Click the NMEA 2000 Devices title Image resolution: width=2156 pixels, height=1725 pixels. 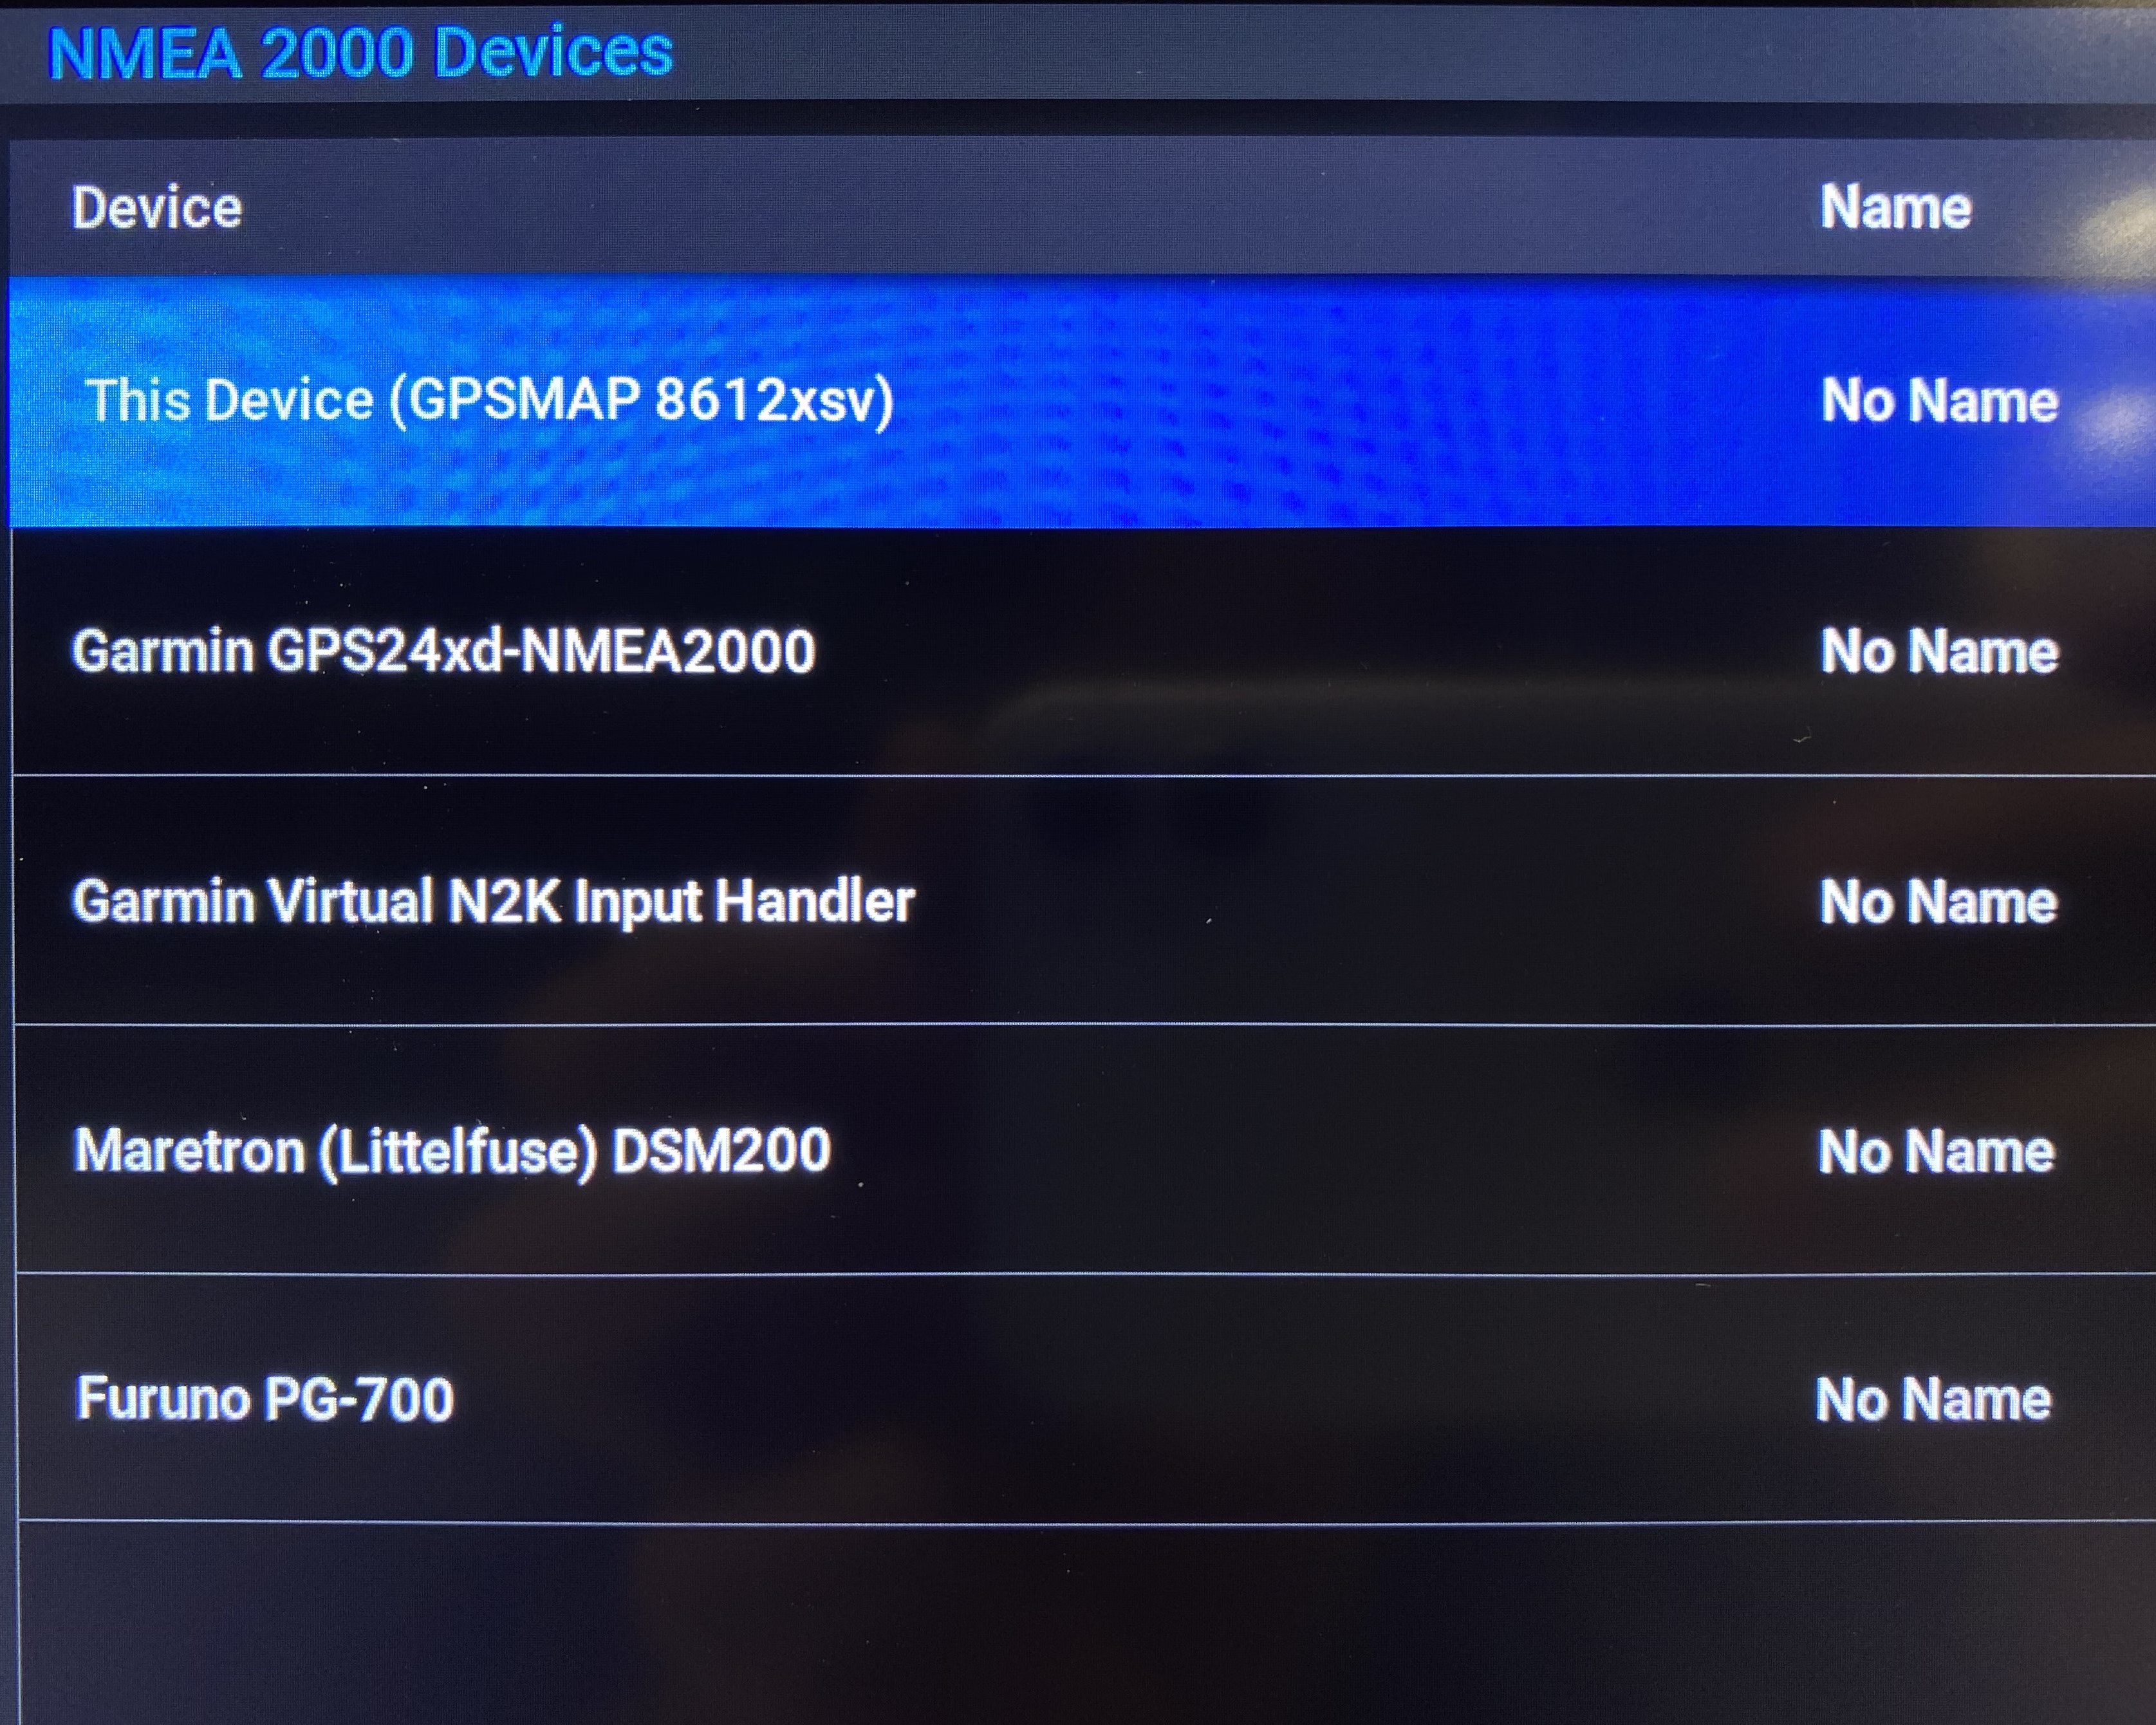click(361, 52)
